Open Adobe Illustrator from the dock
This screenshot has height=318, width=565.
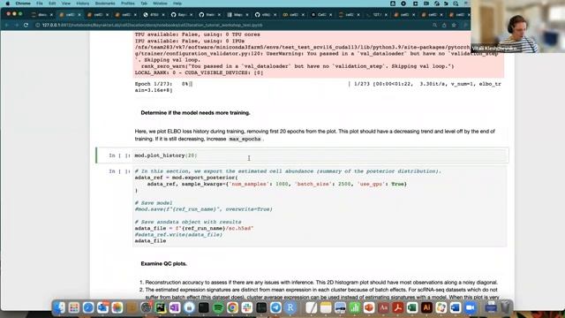(x=426, y=307)
